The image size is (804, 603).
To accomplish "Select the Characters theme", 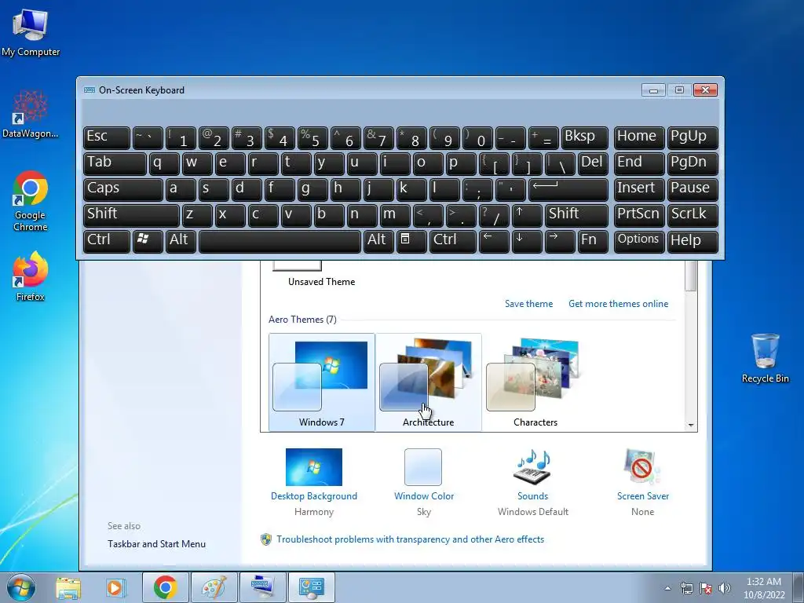I will tap(535, 382).
